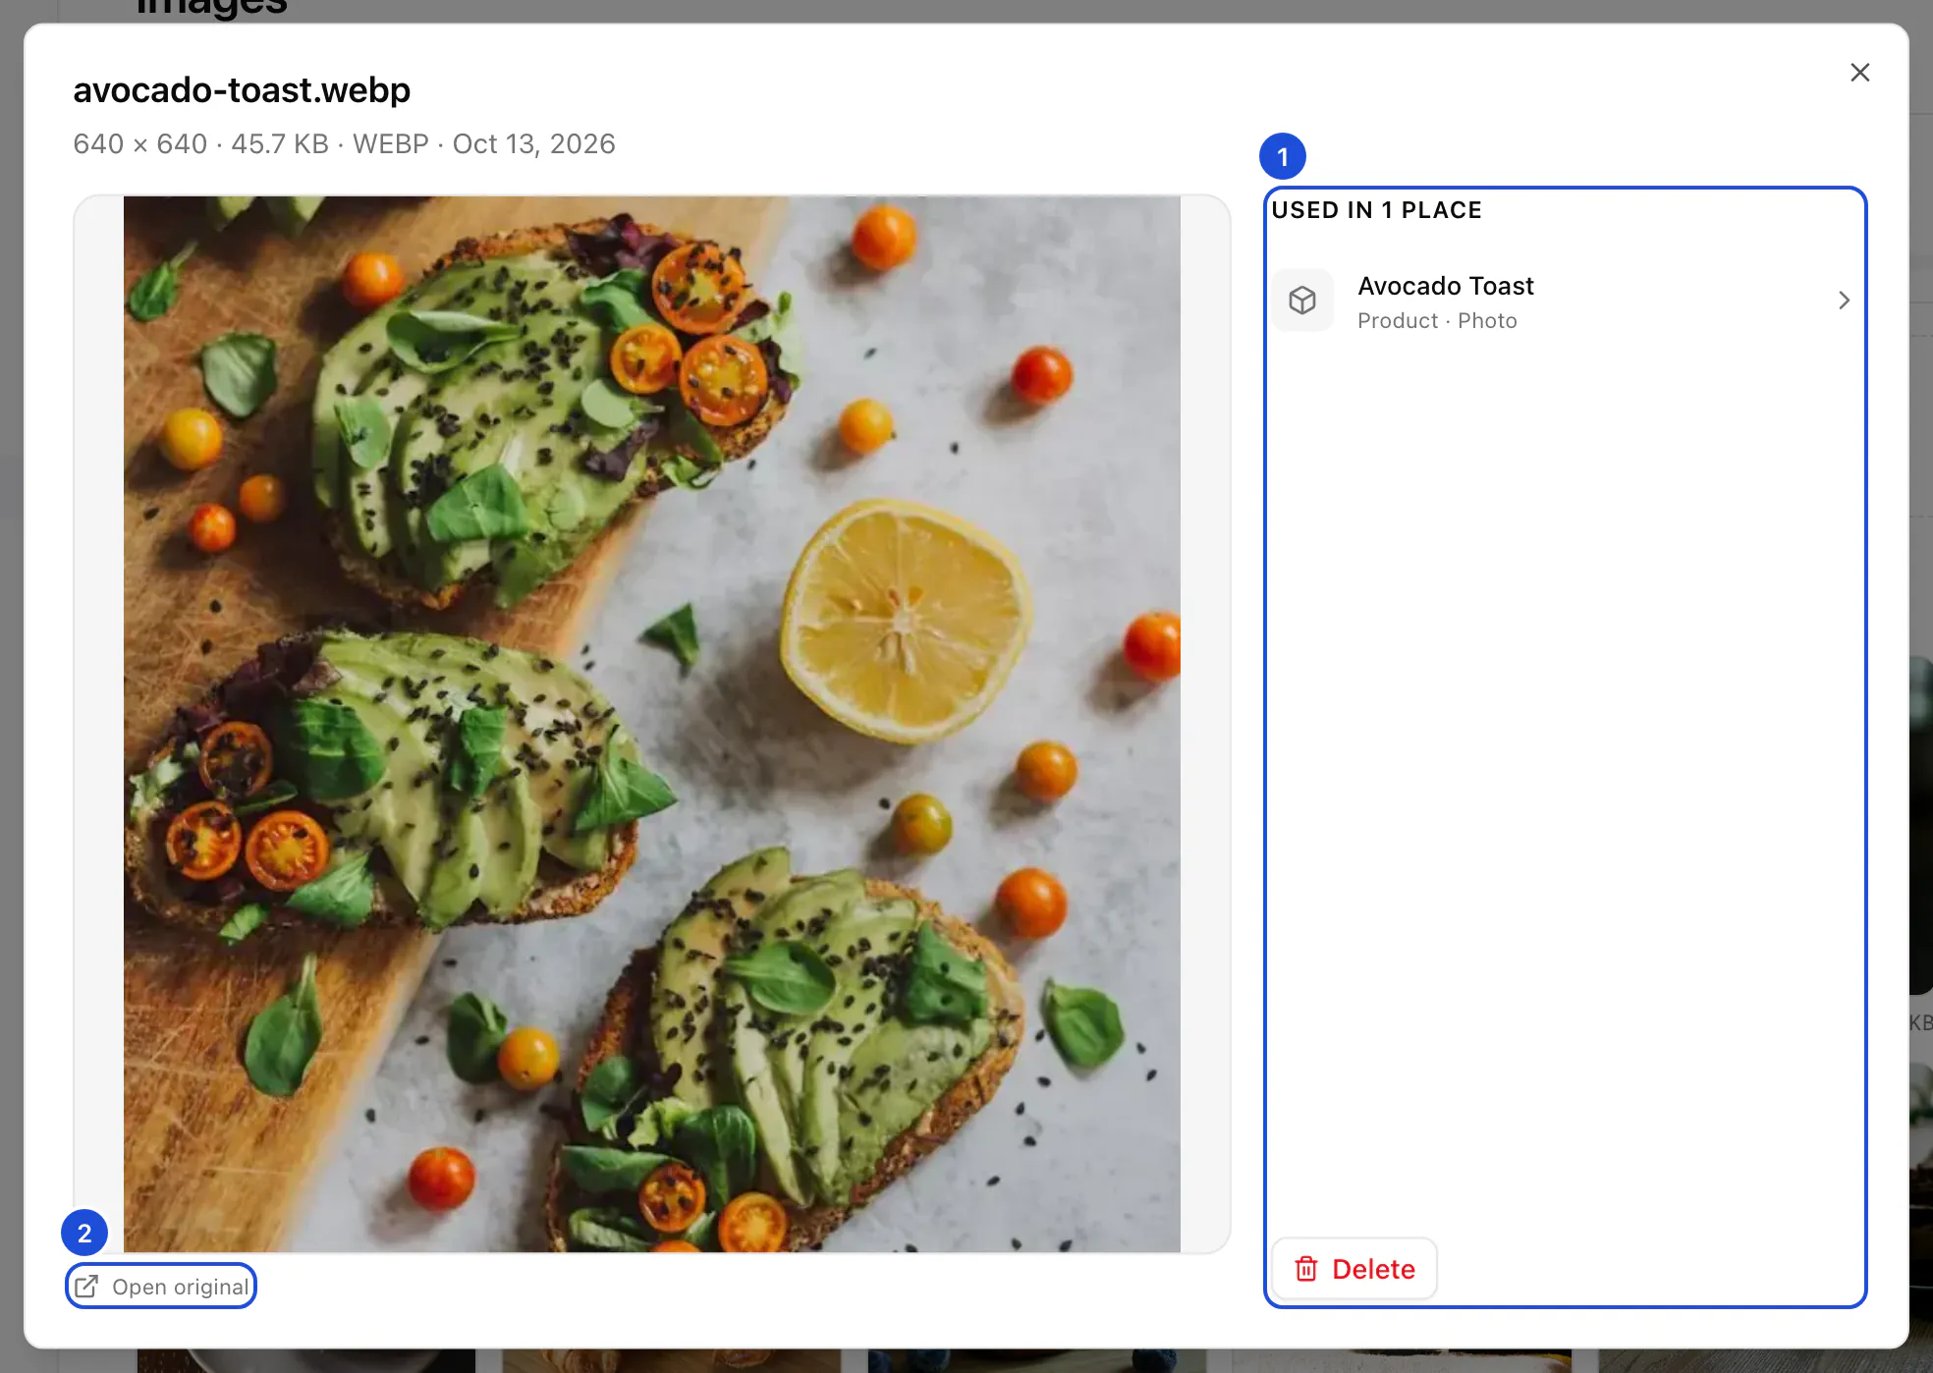Delete the avocado-toast image
Image resolution: width=1933 pixels, height=1373 pixels.
1354,1269
